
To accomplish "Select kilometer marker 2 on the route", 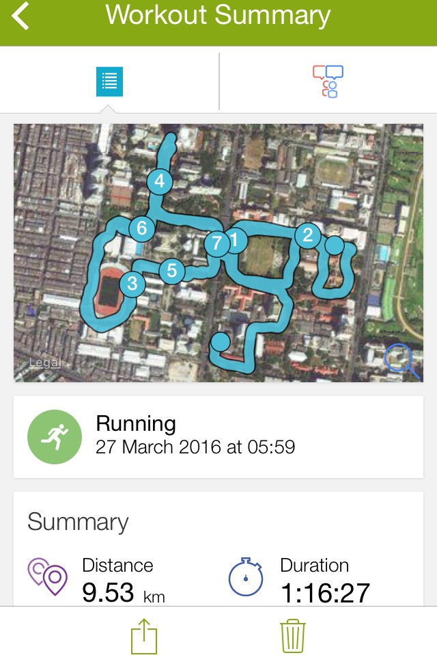I will pyautogui.click(x=307, y=235).
